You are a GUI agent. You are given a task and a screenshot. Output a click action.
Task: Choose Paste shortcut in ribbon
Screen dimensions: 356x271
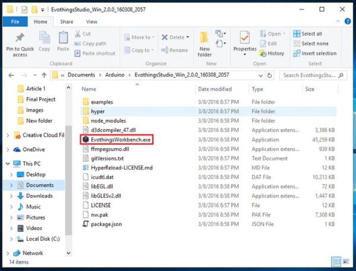click(x=95, y=53)
